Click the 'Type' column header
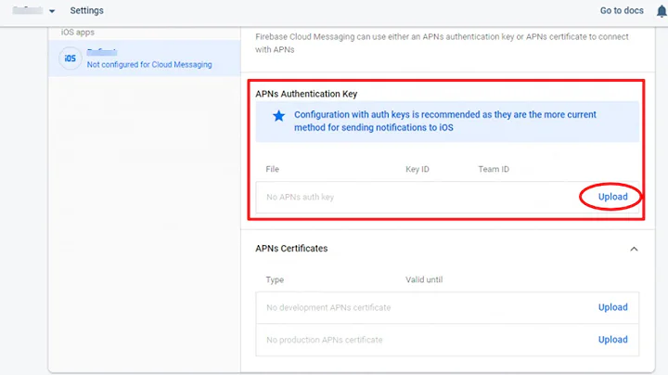Viewport: 668px width, 375px height. point(275,280)
